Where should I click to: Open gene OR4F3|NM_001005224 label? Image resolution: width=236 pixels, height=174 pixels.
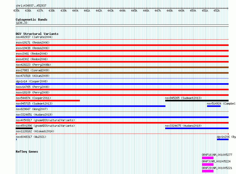[216, 161]
